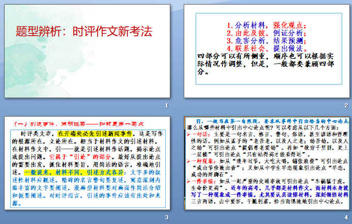The height and width of the screenshot is (224, 352).
Task: Click slide number 2 label
Action: (346, 106)
